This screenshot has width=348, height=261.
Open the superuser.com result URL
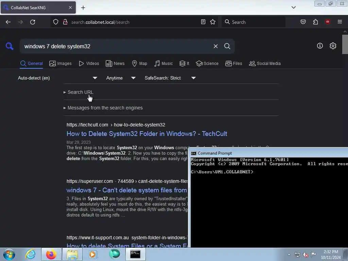point(127,181)
